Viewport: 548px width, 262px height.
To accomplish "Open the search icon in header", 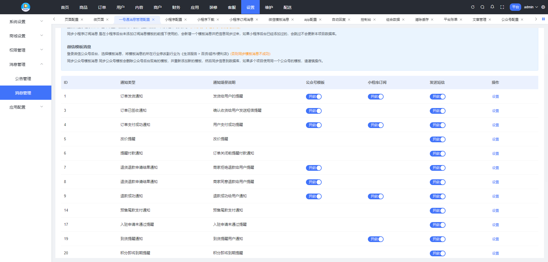I will pos(482,7).
